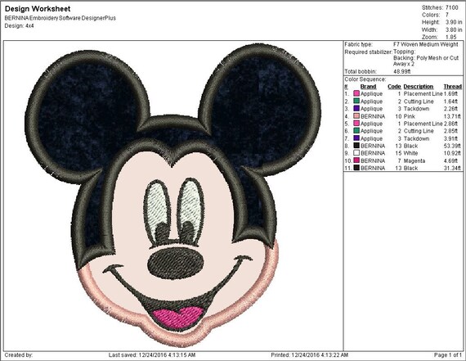Click the 'Required stabilizer:' label
This screenshot has width=466, height=361.
(x=369, y=52)
